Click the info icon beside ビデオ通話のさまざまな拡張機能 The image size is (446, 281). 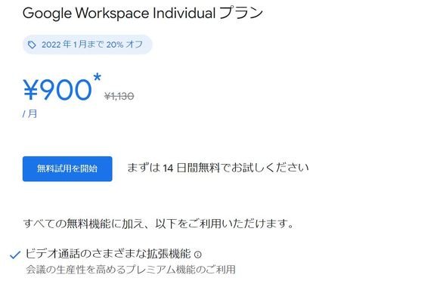198,255
